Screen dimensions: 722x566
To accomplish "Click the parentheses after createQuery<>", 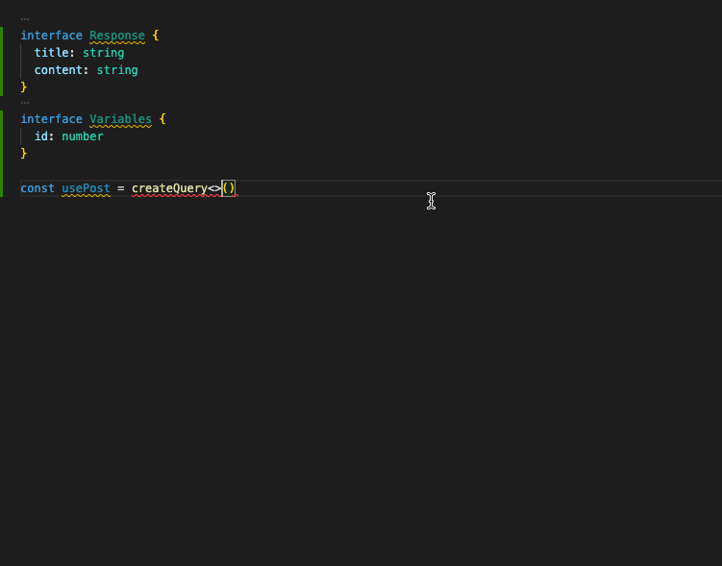I will click(229, 188).
